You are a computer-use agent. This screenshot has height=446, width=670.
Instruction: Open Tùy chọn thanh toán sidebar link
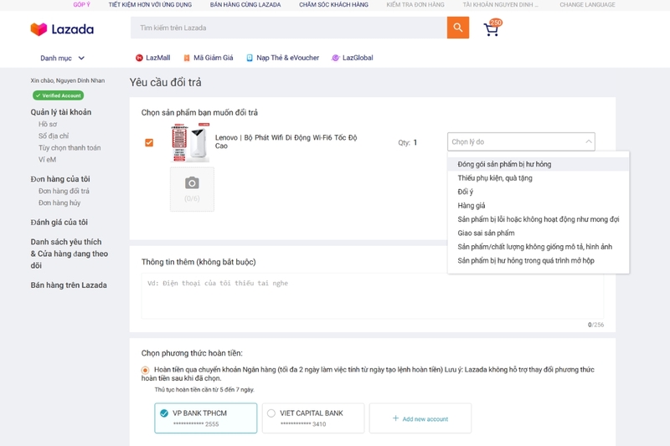[x=70, y=147]
